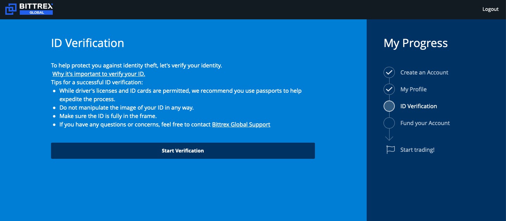
Task: Select the 'Create an Account' step label
Action: tap(424, 72)
